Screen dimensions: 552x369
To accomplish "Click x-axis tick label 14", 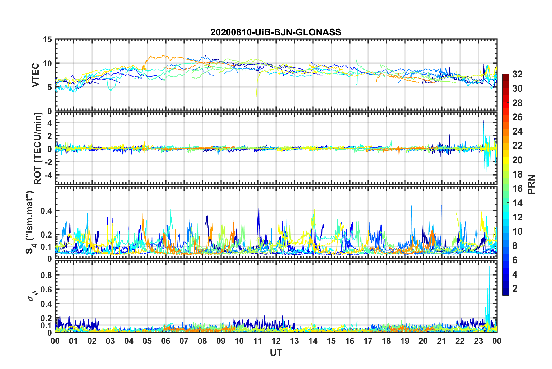I will [313, 341].
